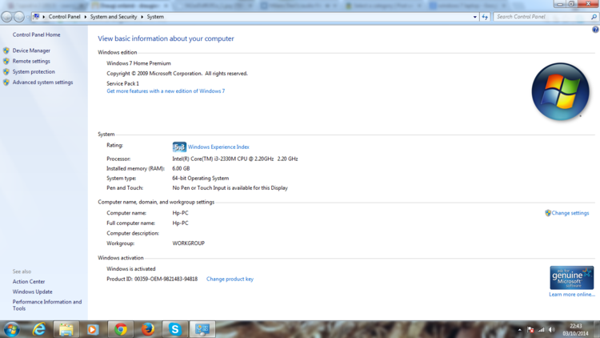The width and height of the screenshot is (600, 338).
Task: Open the Windows Start menu
Action: [x=11, y=329]
